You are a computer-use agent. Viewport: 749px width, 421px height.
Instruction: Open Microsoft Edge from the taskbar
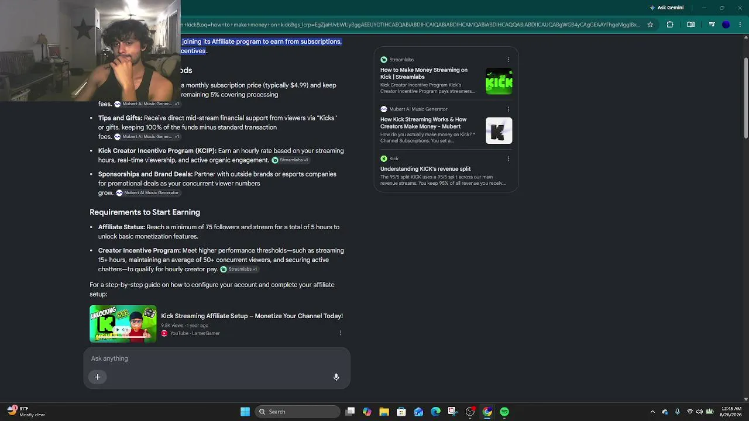(436, 412)
